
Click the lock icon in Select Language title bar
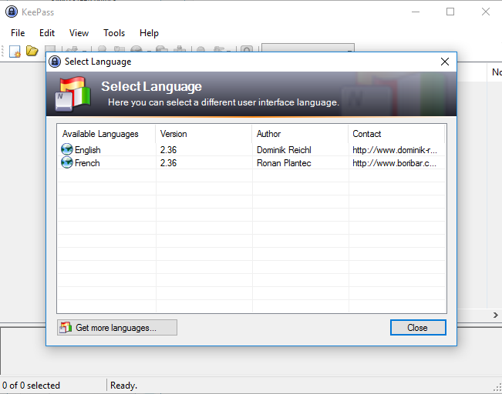tap(55, 62)
